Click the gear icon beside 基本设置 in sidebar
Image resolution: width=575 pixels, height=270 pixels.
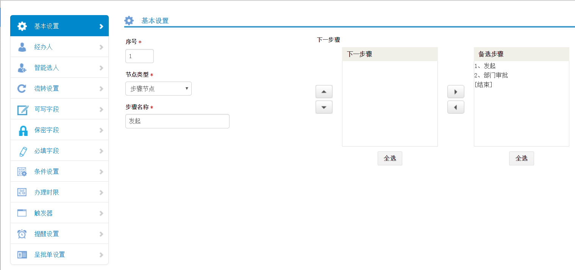[x=22, y=26]
